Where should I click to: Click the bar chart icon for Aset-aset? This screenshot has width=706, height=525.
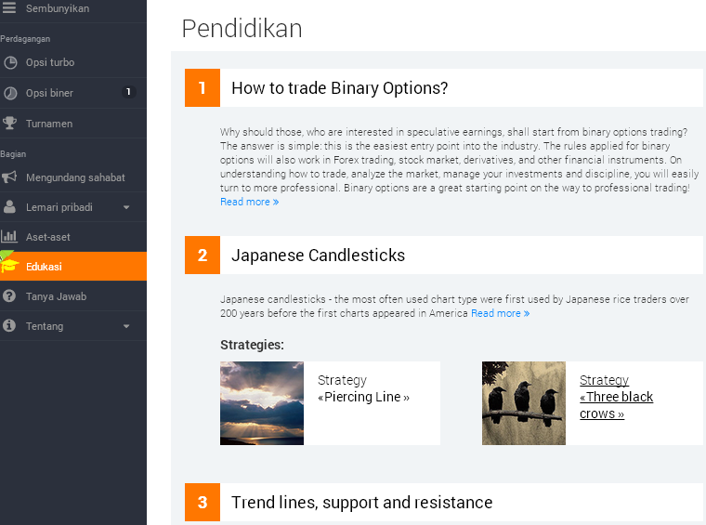9,236
